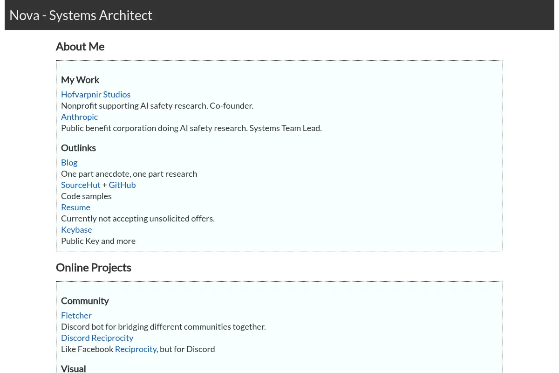Screen dimensions: 559x373
Task: Open the Resume link
Action: tap(75, 207)
